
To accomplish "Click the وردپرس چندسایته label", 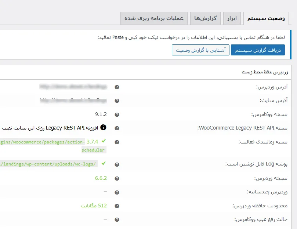I will point(267,192).
